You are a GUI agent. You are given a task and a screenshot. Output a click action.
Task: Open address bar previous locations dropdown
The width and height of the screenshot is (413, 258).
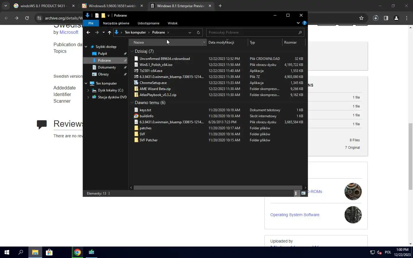point(190,32)
